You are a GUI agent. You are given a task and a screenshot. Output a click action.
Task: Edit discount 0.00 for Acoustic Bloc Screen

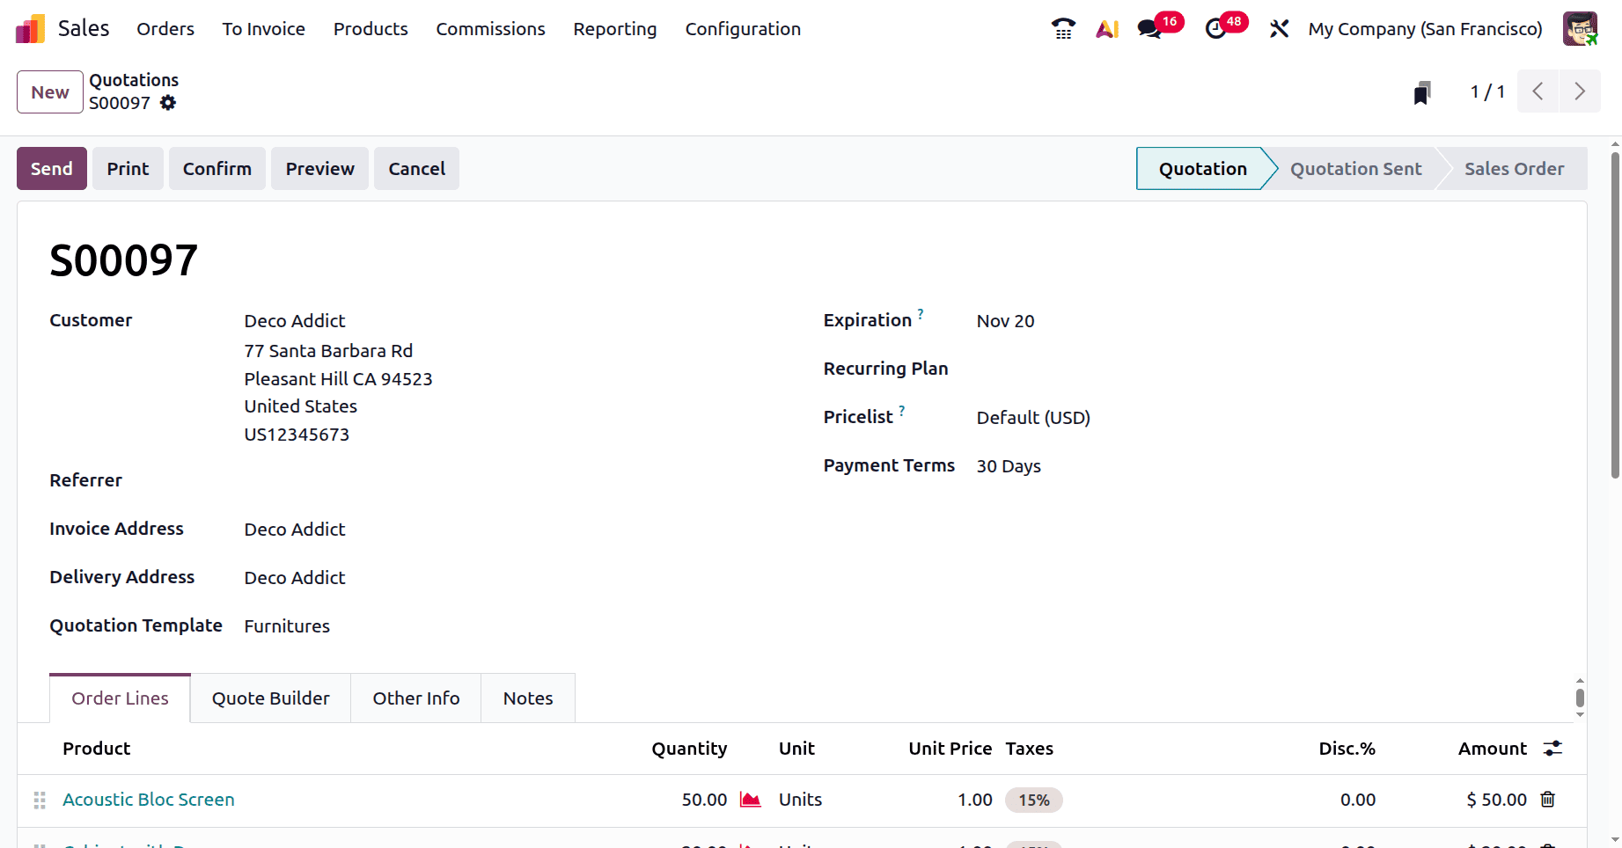click(x=1358, y=800)
